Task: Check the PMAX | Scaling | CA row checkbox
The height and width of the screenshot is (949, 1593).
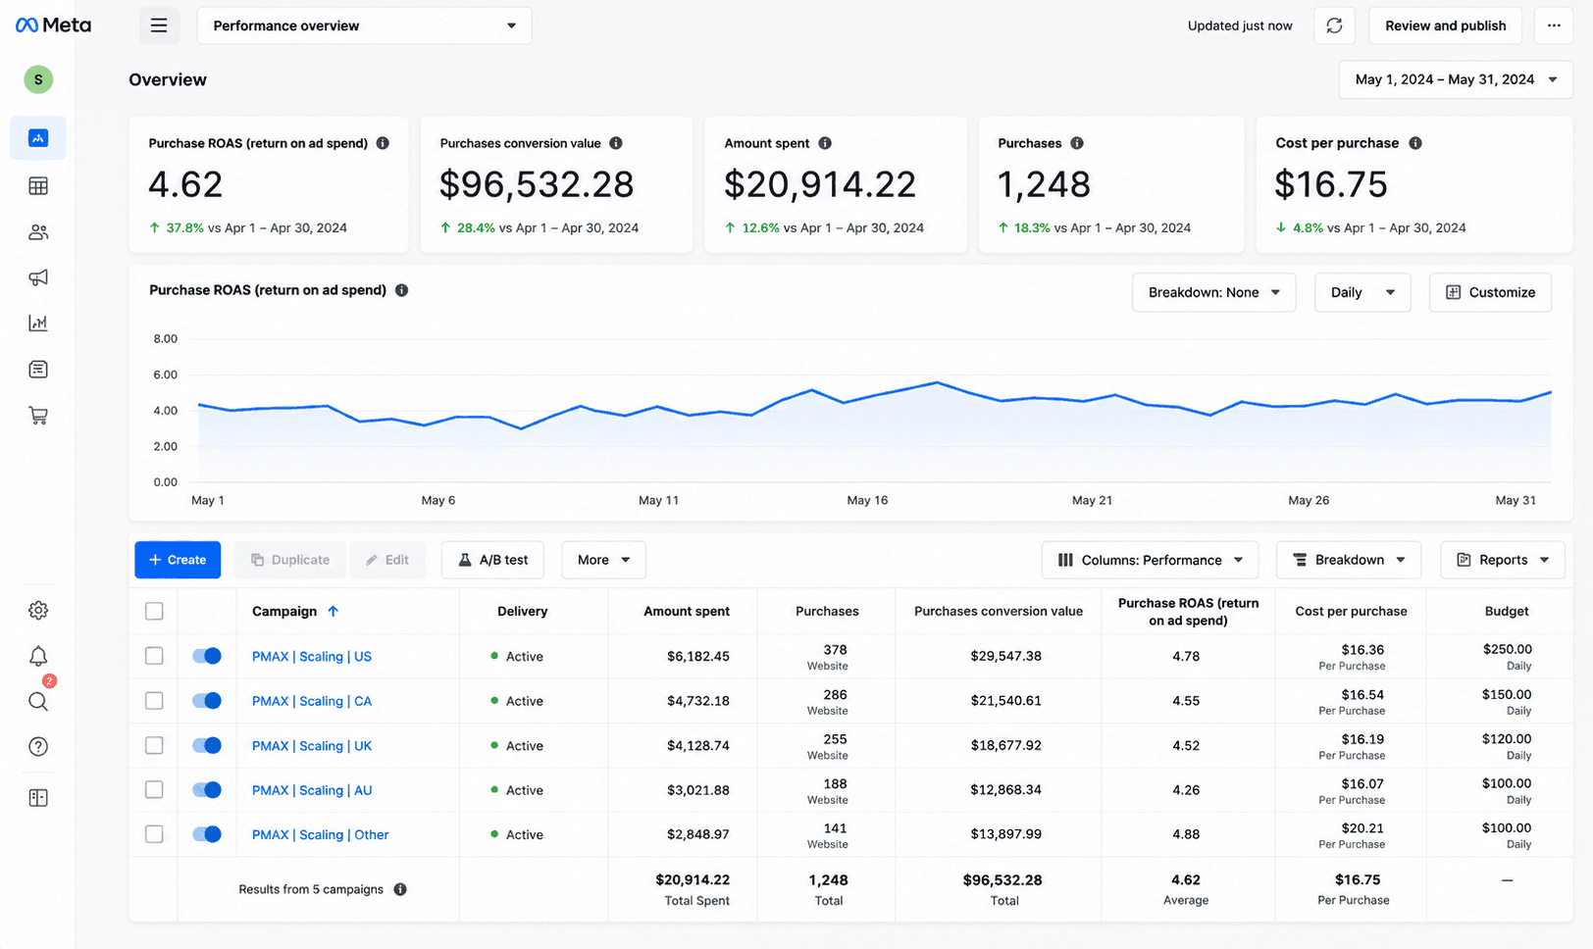Action: [x=154, y=701]
